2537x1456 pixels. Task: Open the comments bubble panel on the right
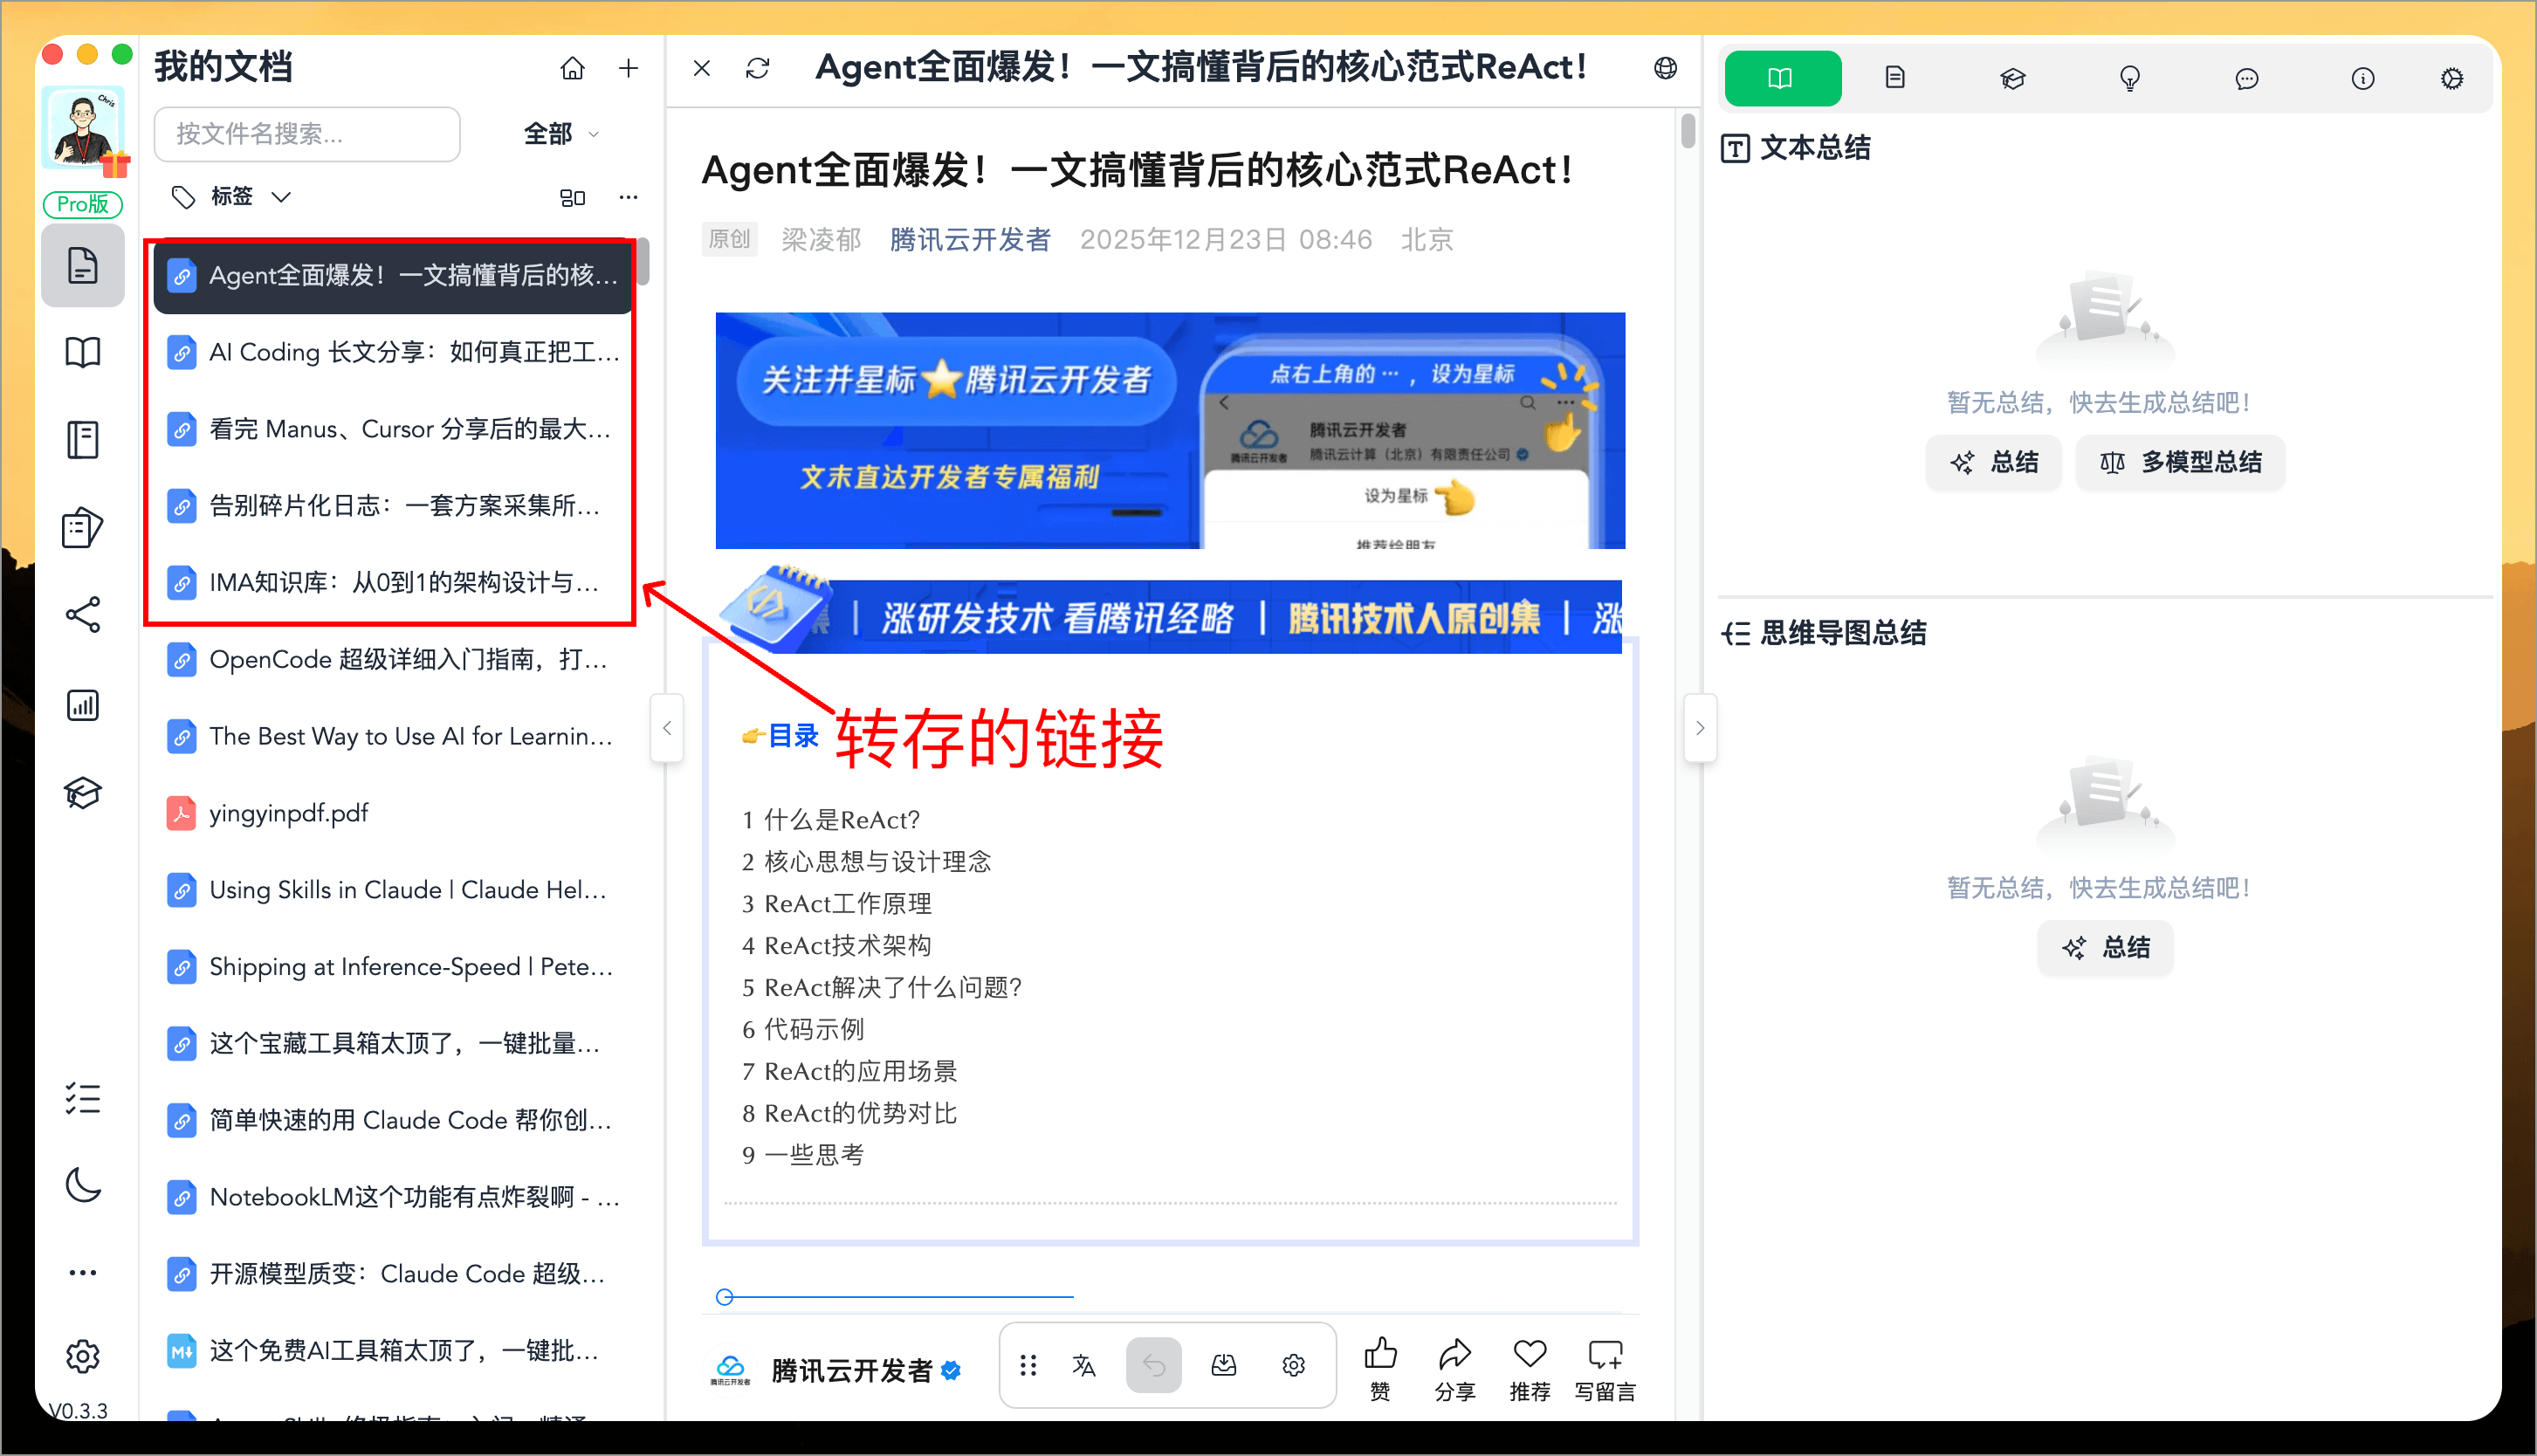2246,78
